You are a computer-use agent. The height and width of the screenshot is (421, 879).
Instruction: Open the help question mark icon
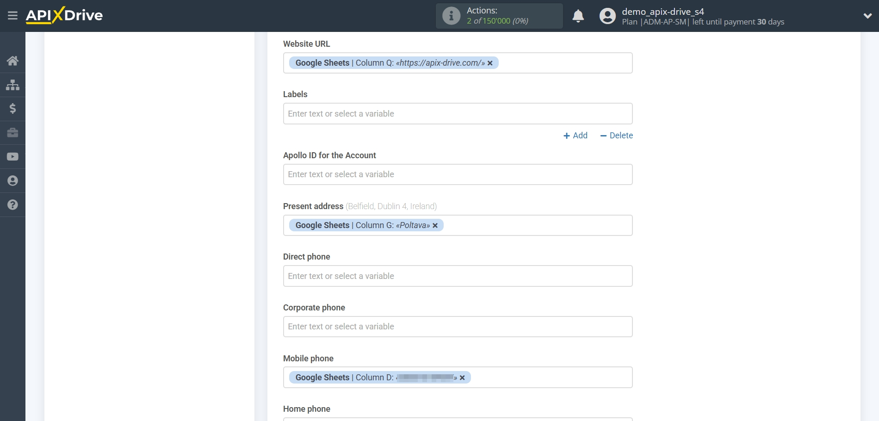point(12,204)
